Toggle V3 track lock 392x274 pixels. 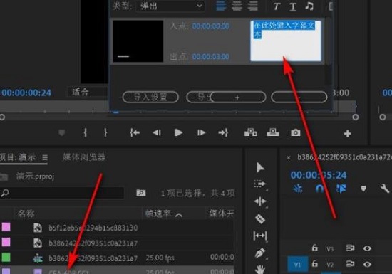(x=314, y=248)
